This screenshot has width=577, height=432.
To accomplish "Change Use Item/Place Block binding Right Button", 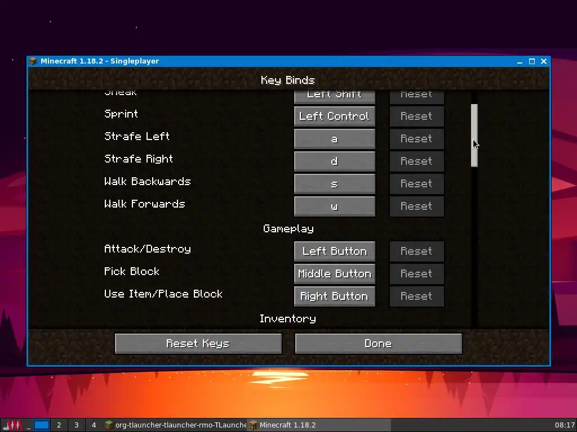I will pos(335,296).
